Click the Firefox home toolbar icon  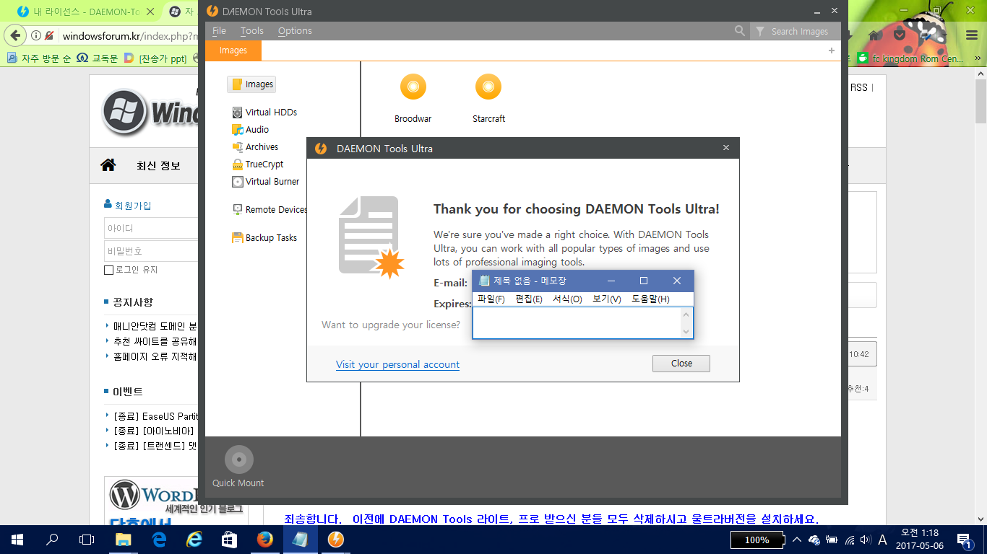[874, 35]
